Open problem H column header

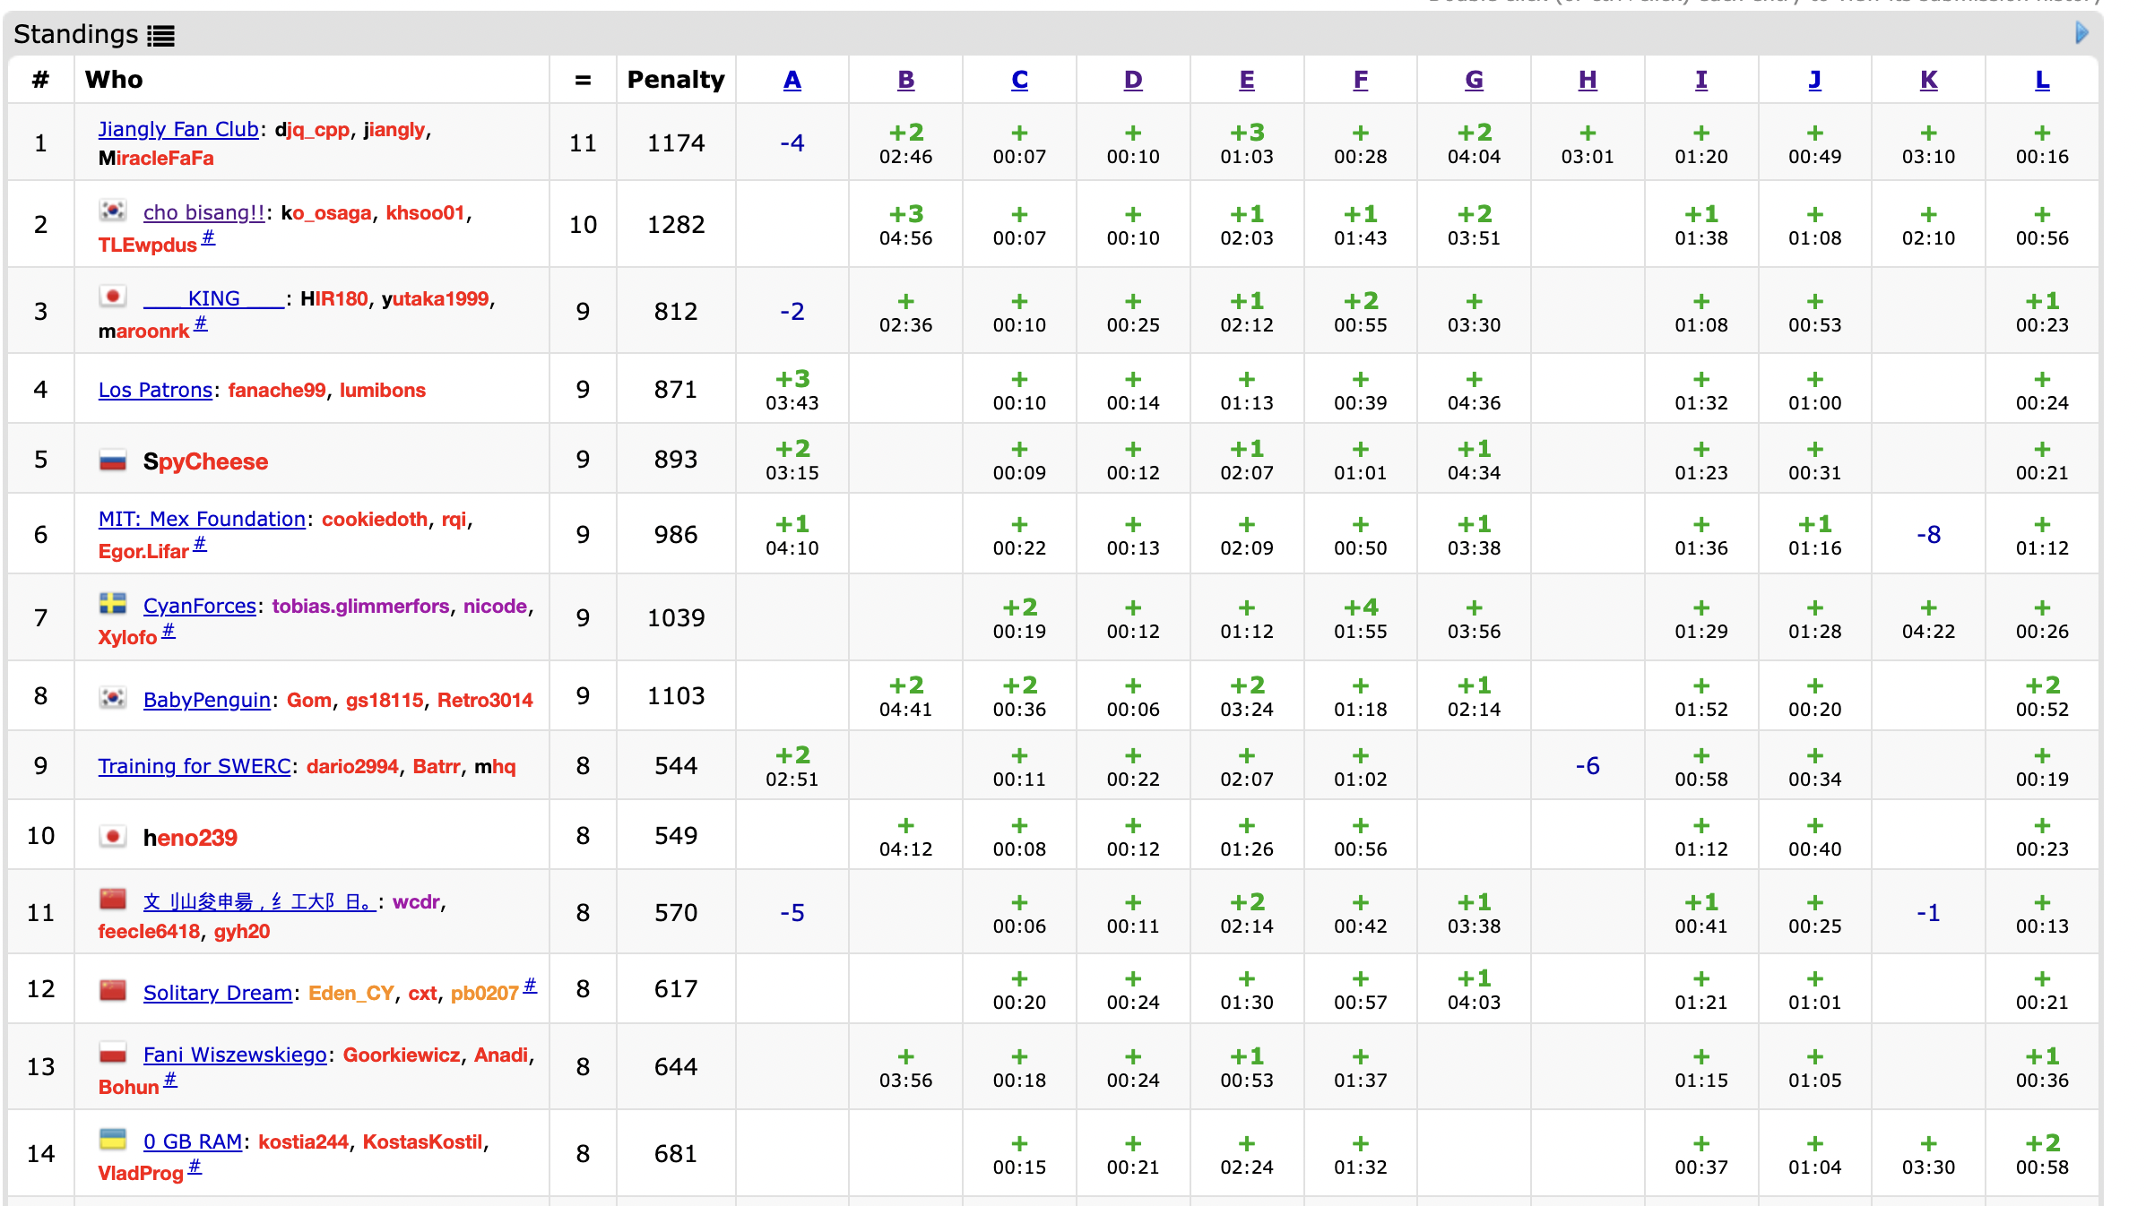pyautogui.click(x=1587, y=80)
